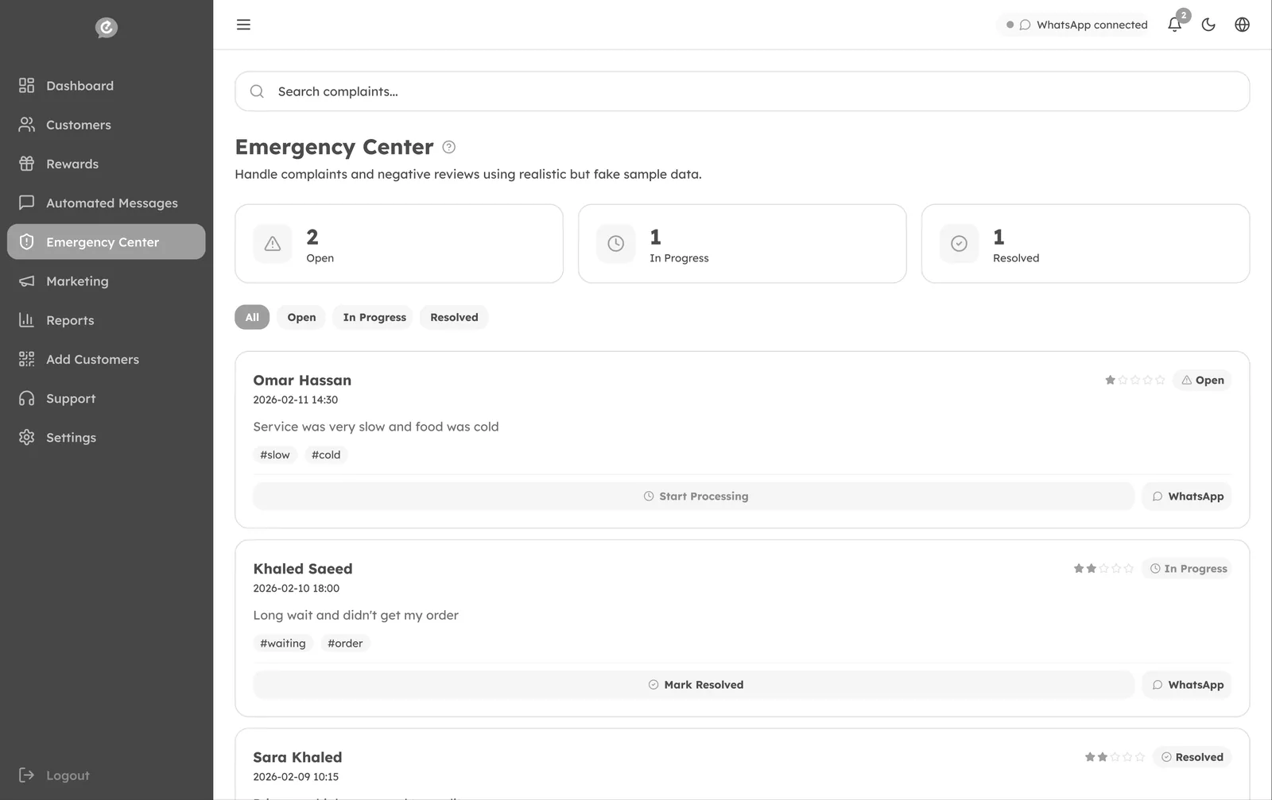
Task: Focus the Search complaints field
Action: coord(742,91)
